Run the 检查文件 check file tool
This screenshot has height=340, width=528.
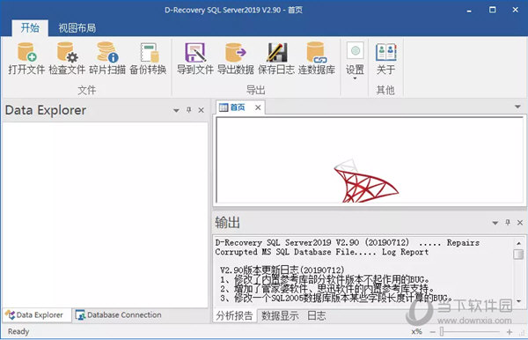click(x=67, y=58)
